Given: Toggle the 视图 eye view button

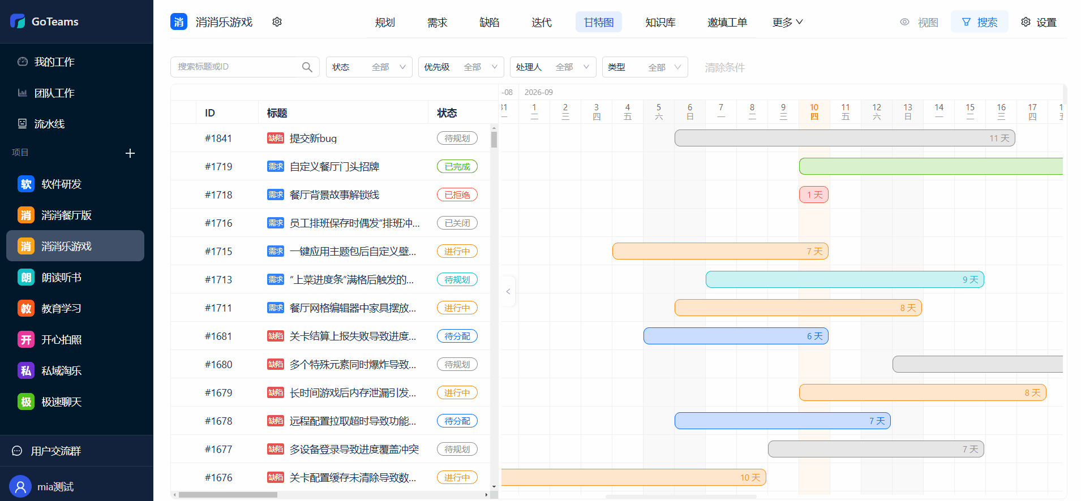Looking at the screenshot, I should pos(919,22).
